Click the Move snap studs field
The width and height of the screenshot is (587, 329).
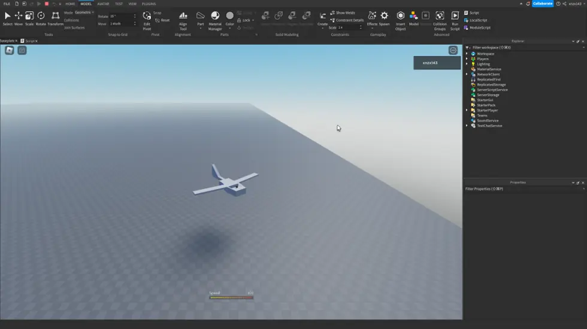click(122, 23)
